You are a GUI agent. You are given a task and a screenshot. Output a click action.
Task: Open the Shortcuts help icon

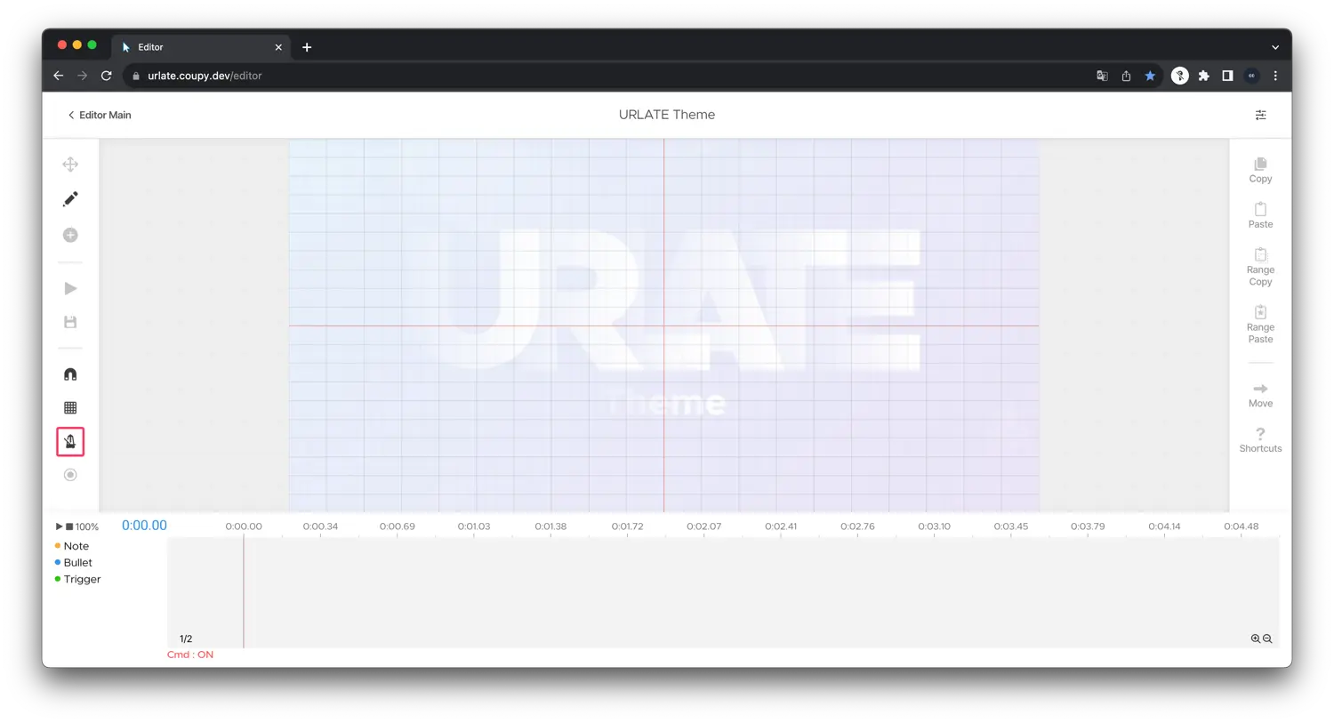1260,434
